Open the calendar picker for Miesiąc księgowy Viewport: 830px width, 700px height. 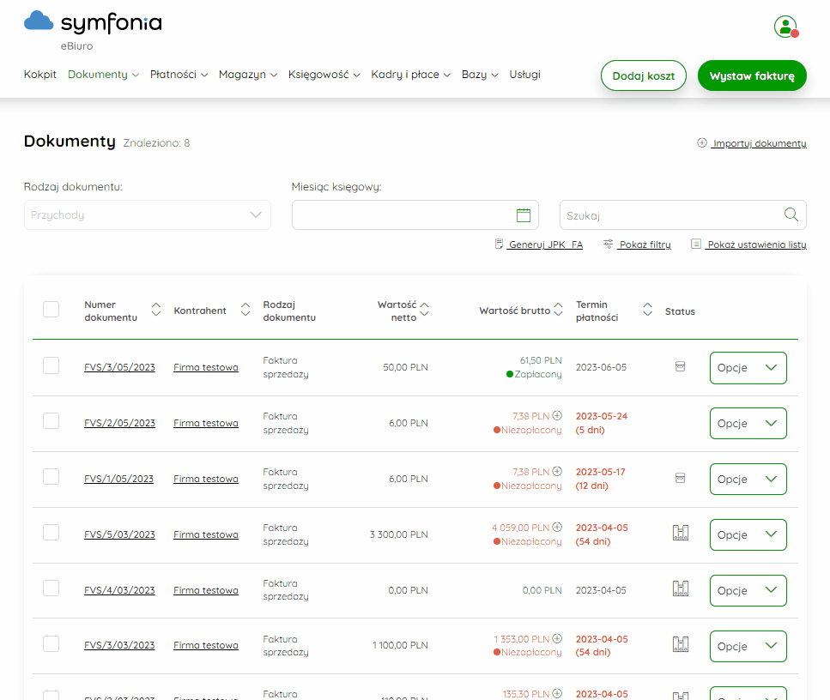point(523,215)
